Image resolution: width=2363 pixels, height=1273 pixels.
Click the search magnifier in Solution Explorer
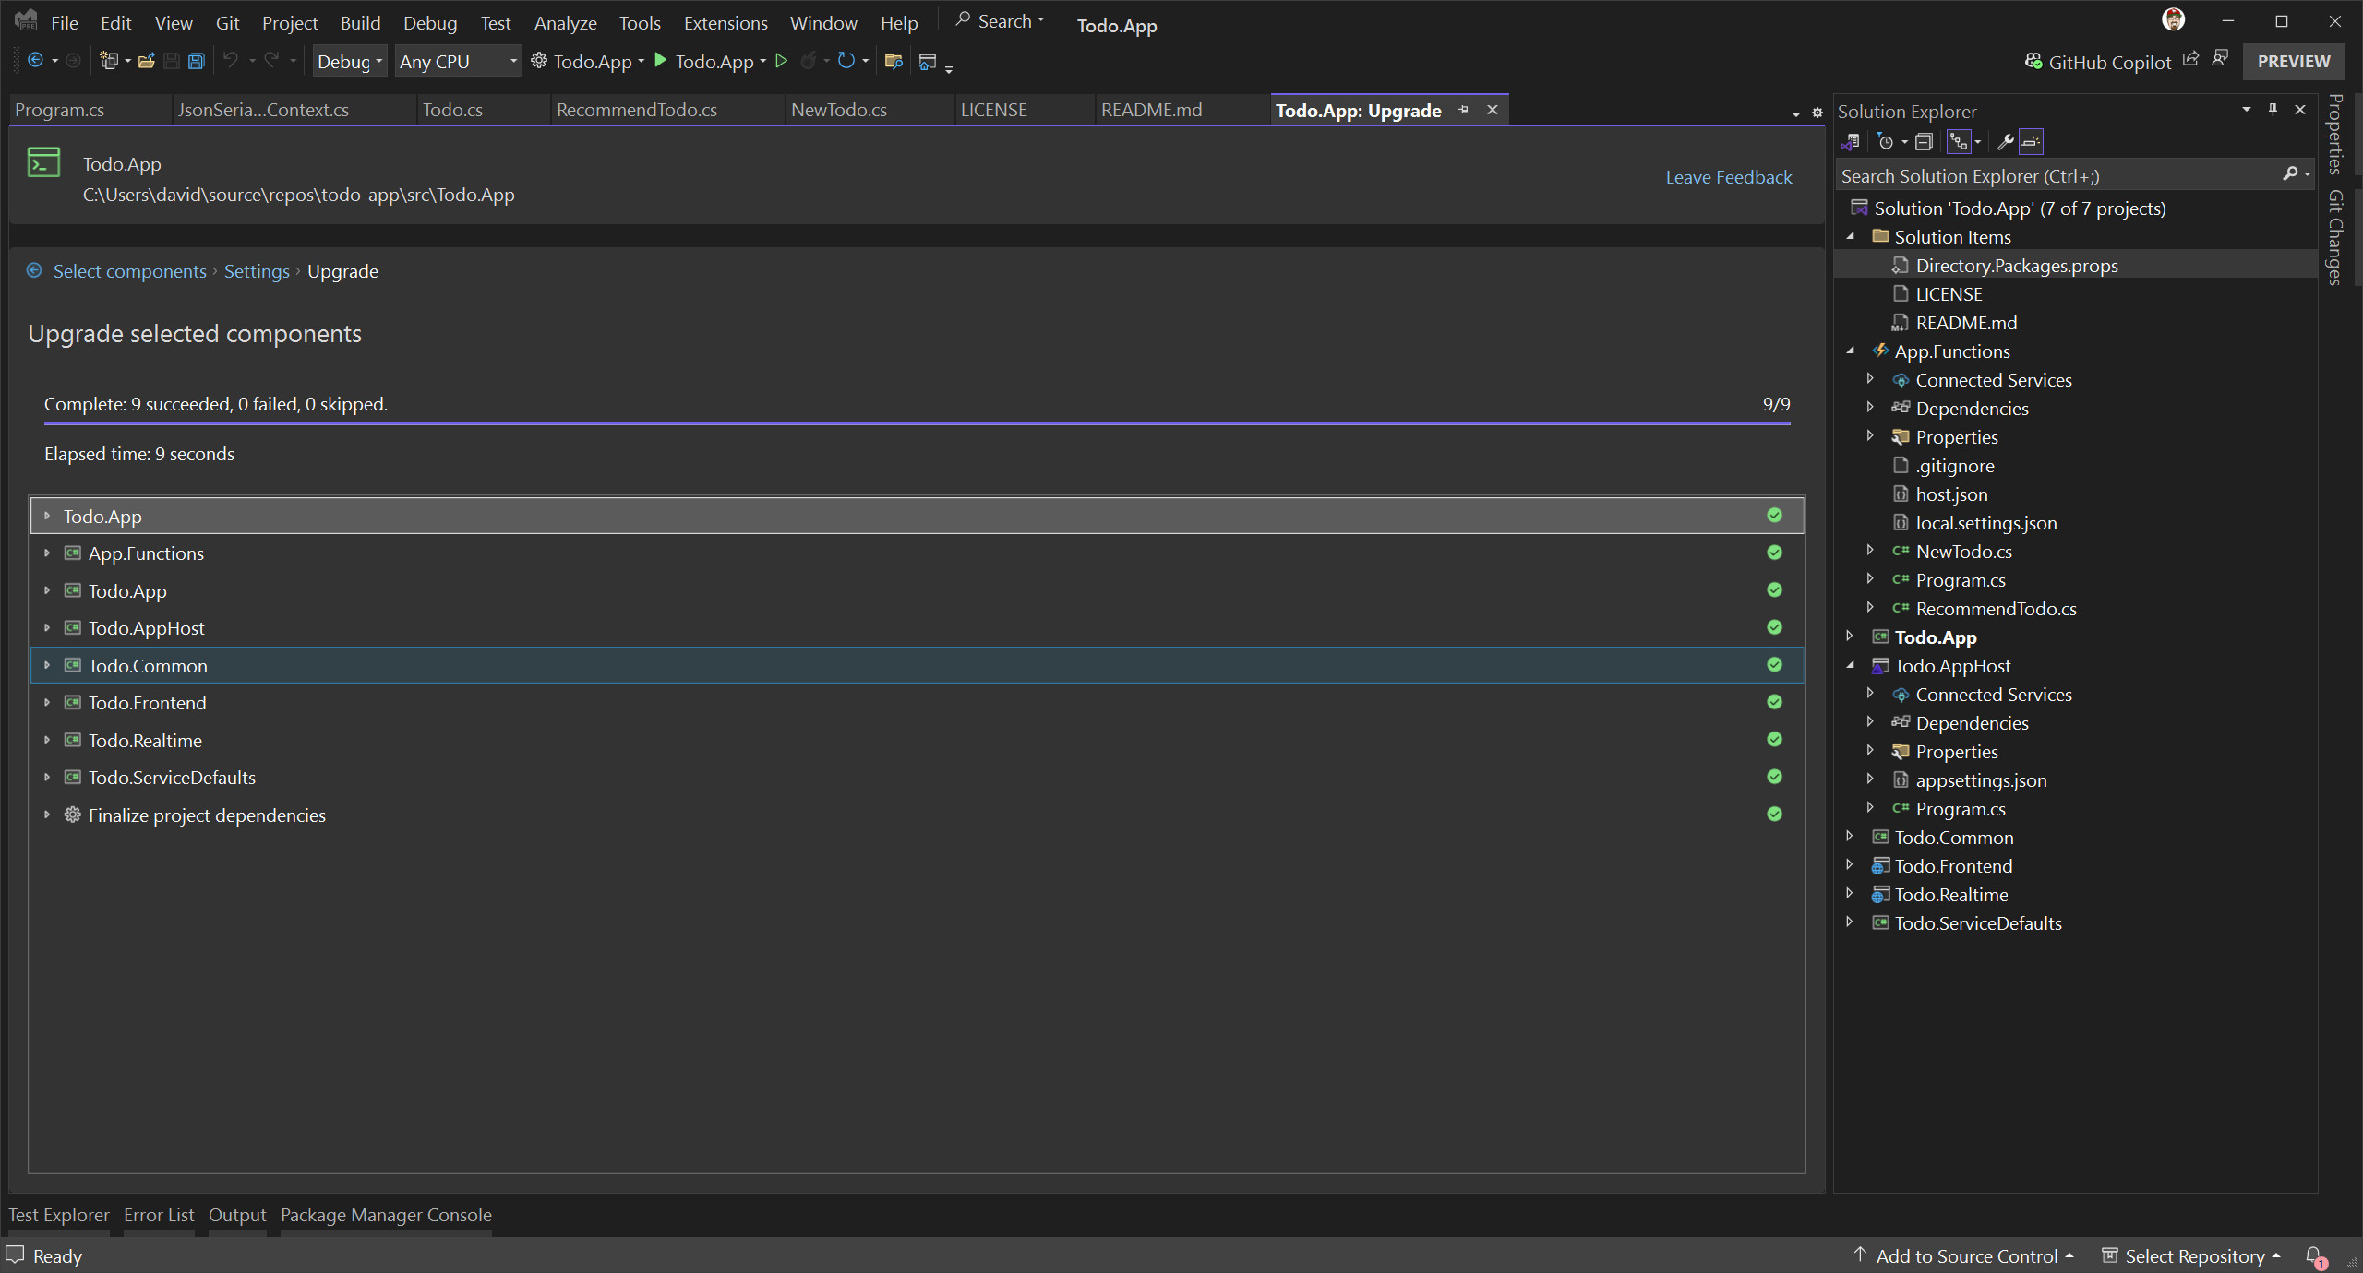tap(2290, 174)
